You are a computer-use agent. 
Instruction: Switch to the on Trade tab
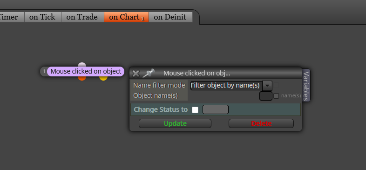coord(82,17)
